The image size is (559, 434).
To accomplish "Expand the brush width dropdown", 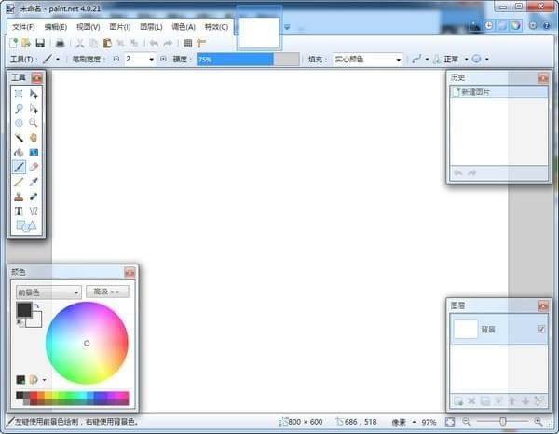I will [152, 59].
